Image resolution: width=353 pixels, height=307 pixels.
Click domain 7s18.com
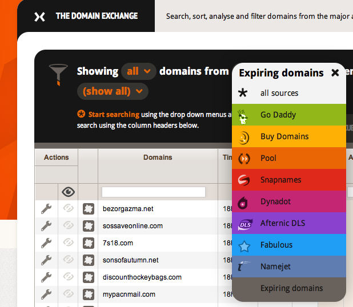[118, 243]
